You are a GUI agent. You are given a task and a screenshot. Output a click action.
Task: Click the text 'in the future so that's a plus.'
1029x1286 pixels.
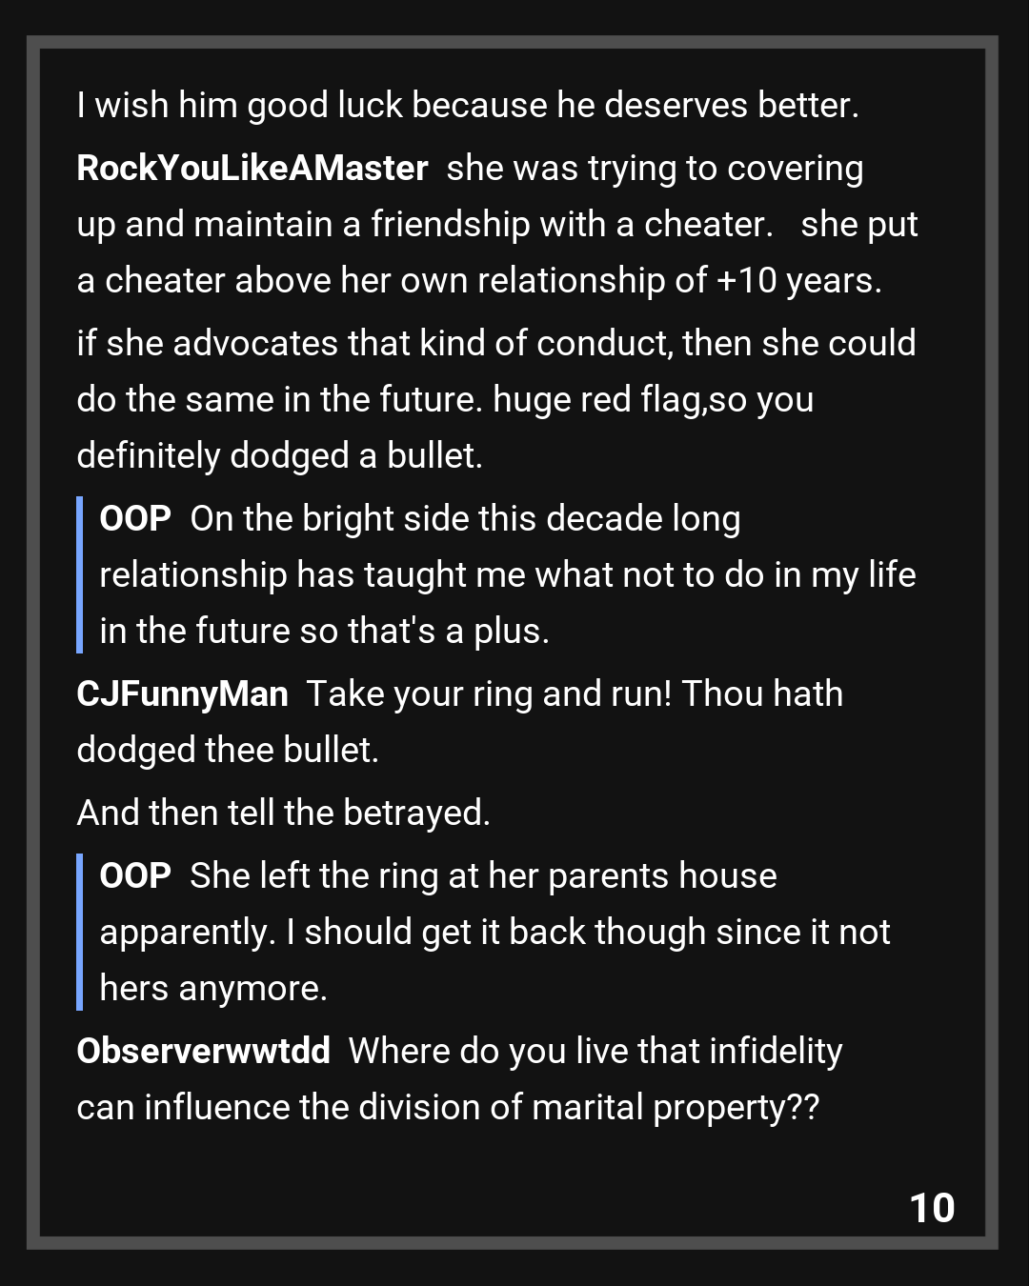pyautogui.click(x=324, y=631)
